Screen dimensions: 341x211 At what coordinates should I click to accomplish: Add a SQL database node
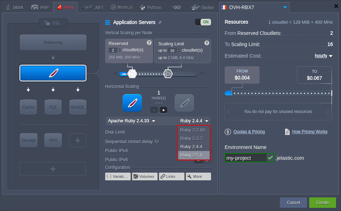(53, 107)
